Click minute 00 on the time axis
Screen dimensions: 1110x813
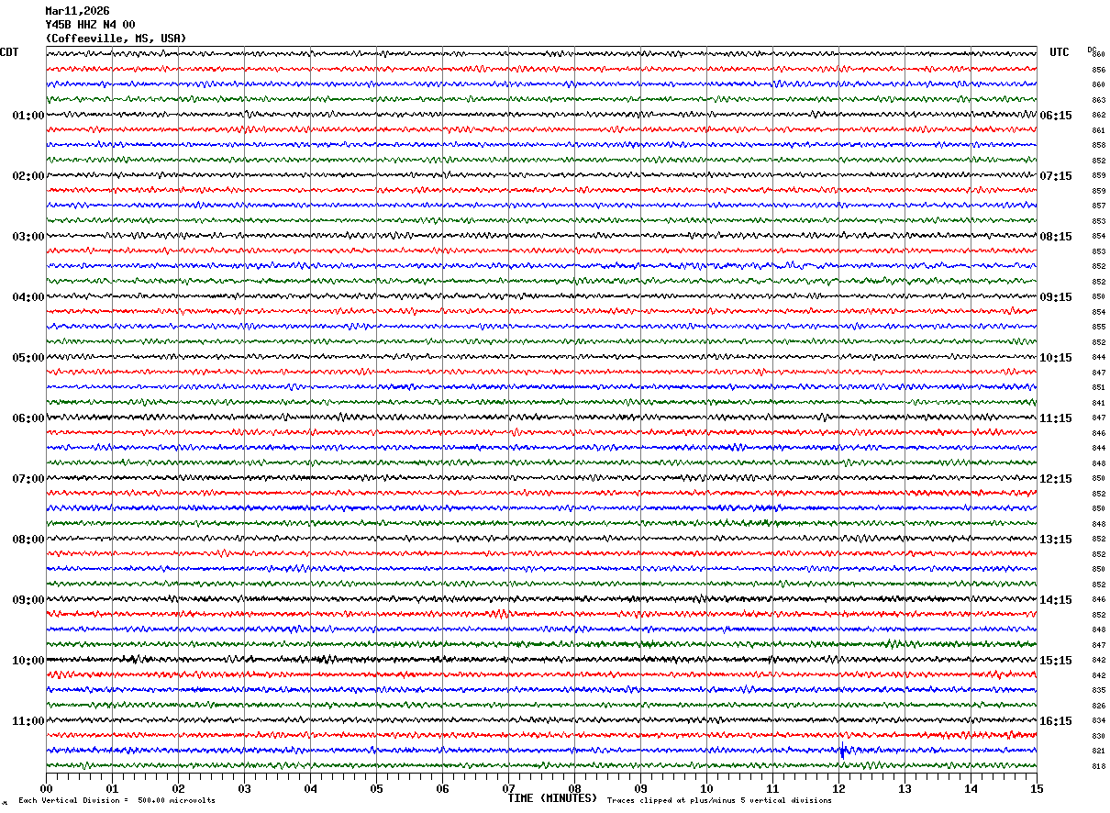46,788
